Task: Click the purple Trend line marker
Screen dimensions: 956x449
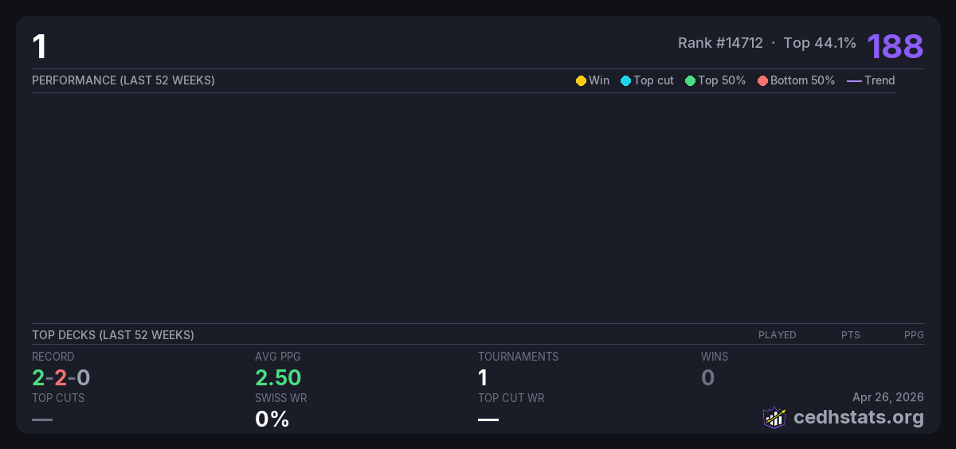Action: (x=853, y=80)
